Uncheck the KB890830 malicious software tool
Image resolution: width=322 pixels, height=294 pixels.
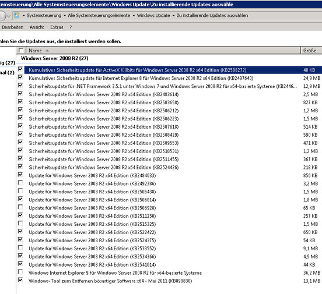(x=20, y=280)
